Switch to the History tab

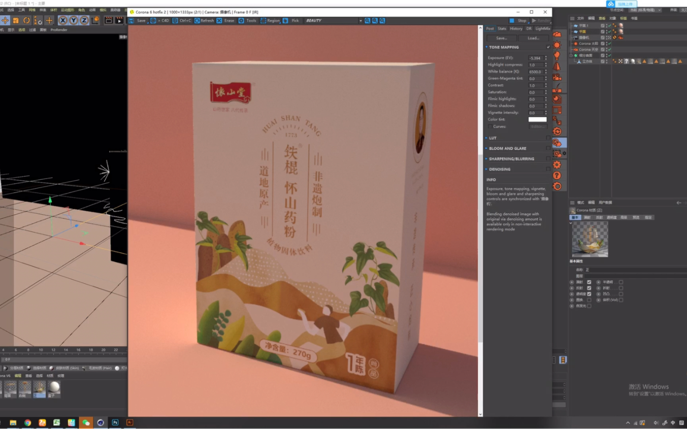[x=516, y=28]
